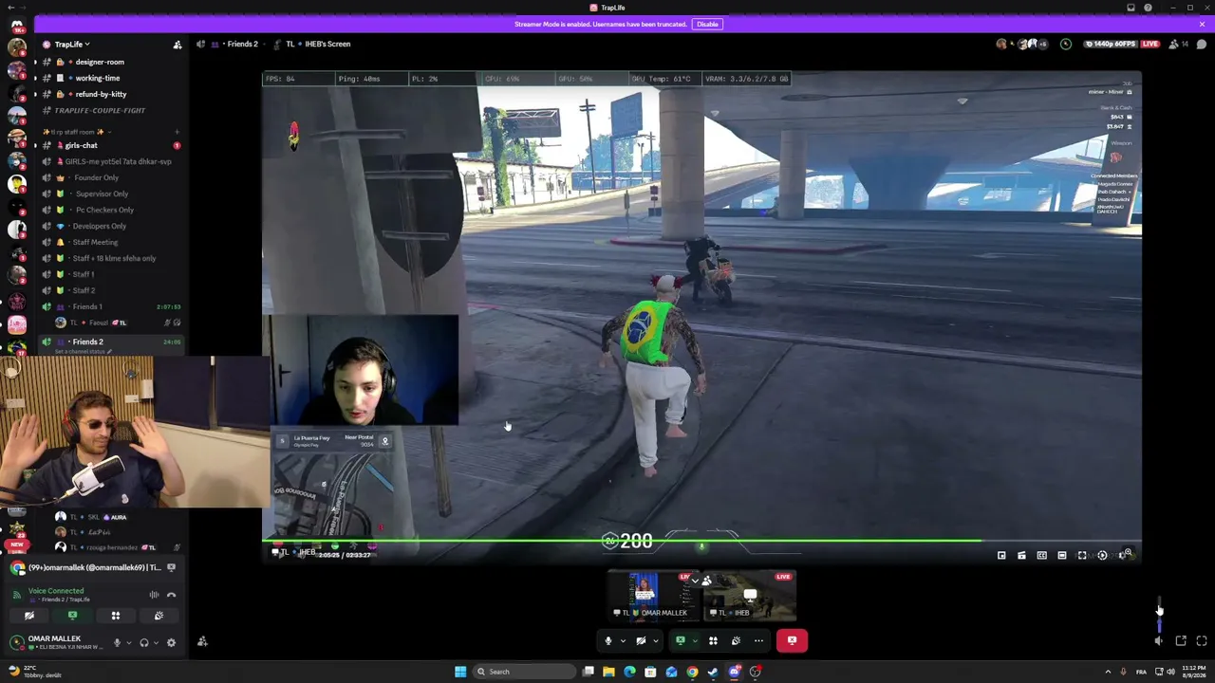Open Steam from the Windows taskbar
1215x683 pixels.
[713, 672]
